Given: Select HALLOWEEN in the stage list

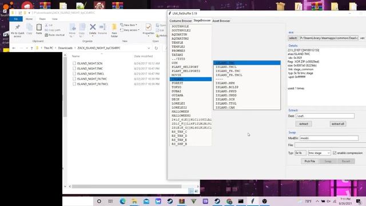Looking at the screenshot, I should pyautogui.click(x=180, y=112).
